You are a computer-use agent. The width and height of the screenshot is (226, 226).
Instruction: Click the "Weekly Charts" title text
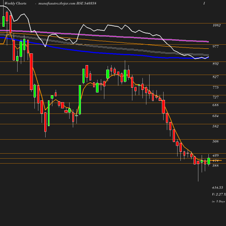point(15,3)
